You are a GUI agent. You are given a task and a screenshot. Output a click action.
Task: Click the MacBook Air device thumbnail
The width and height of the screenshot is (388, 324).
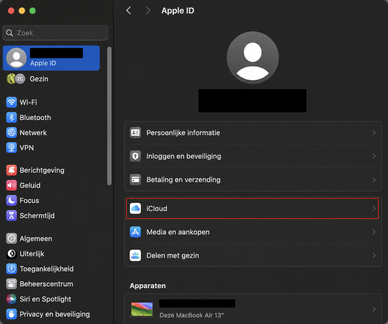pyautogui.click(x=142, y=309)
